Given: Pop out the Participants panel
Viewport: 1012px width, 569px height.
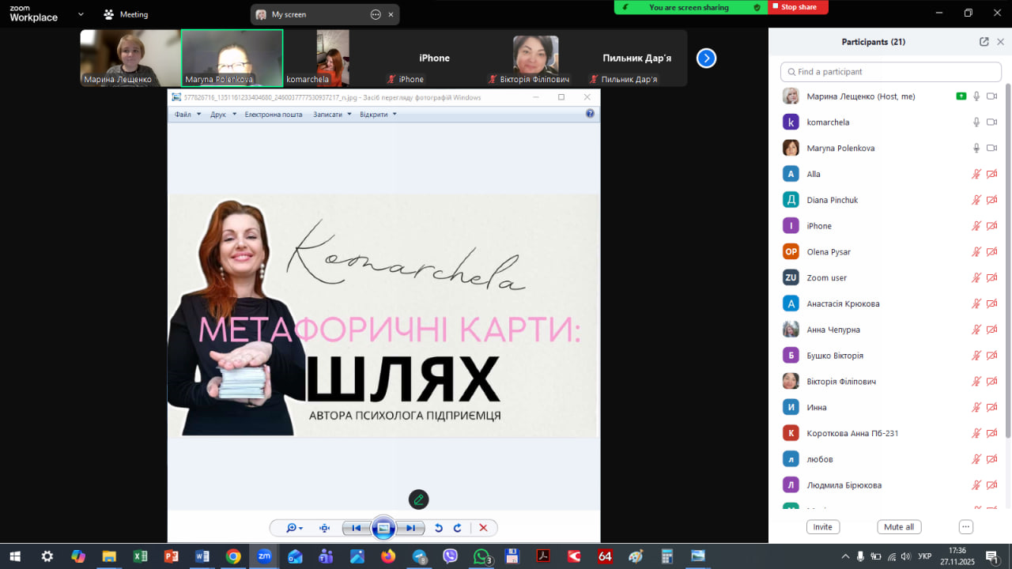Looking at the screenshot, I should click(x=984, y=42).
